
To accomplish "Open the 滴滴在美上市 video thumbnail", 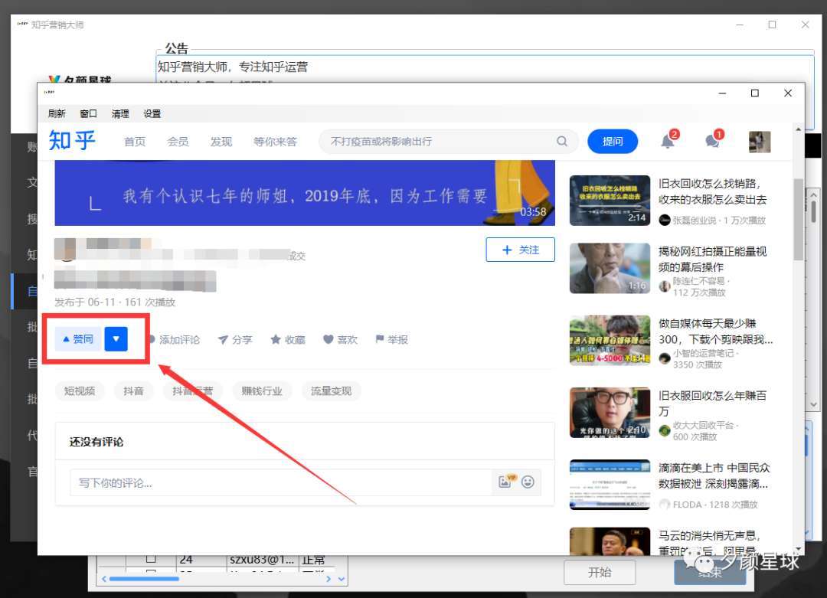I will 610,485.
